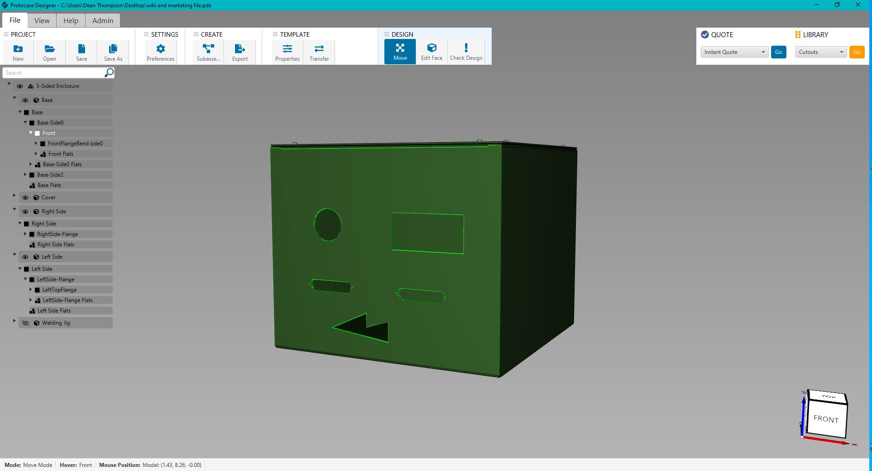
Task: Click the Search input field
Action: click(53, 73)
